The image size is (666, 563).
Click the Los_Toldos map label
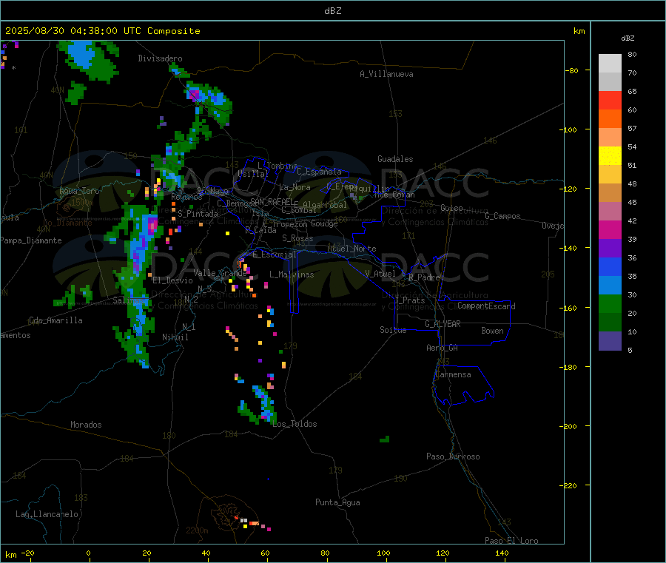pos(295,424)
